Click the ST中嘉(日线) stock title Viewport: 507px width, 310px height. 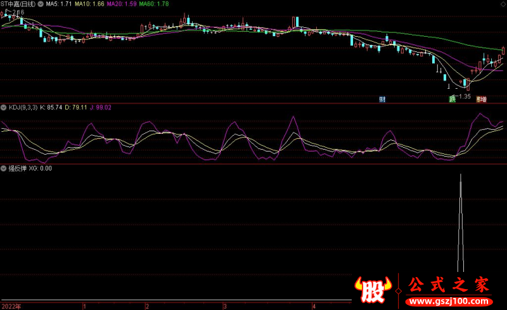coord(19,4)
